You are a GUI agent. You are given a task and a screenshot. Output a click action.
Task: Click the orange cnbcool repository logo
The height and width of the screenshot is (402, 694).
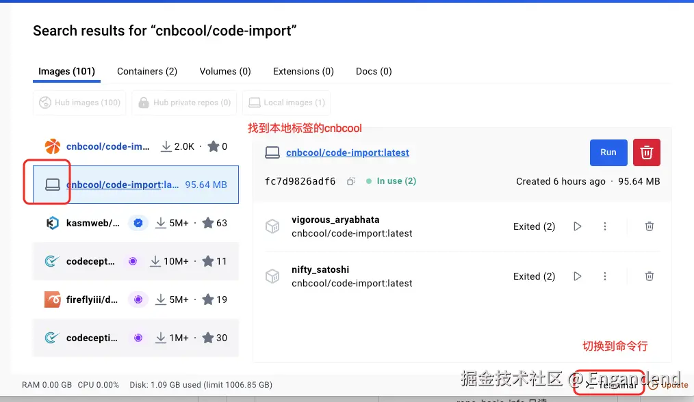53,146
